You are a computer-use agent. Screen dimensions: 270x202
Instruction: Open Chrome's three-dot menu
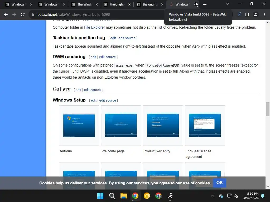pyautogui.click(x=264, y=15)
